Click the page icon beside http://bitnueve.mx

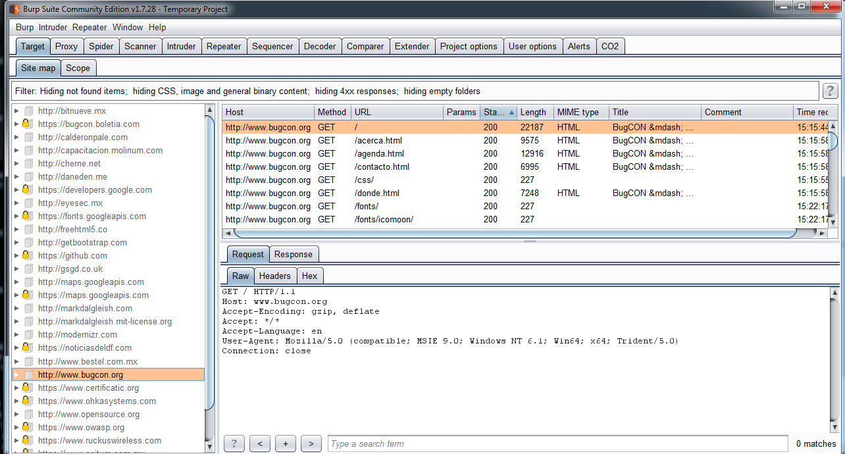point(28,111)
